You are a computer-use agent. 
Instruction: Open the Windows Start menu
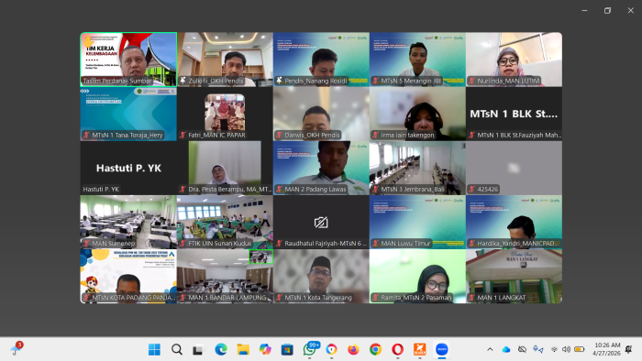click(154, 350)
